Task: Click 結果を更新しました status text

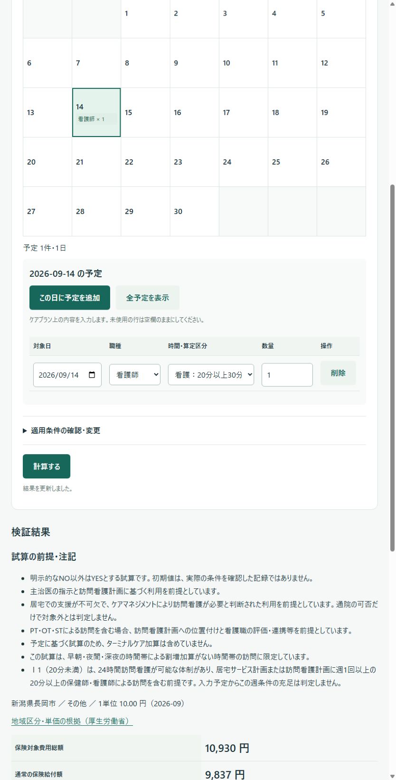Action: [47, 488]
